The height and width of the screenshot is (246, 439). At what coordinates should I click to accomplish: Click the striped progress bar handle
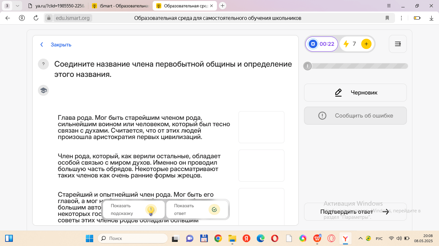pos(308,66)
